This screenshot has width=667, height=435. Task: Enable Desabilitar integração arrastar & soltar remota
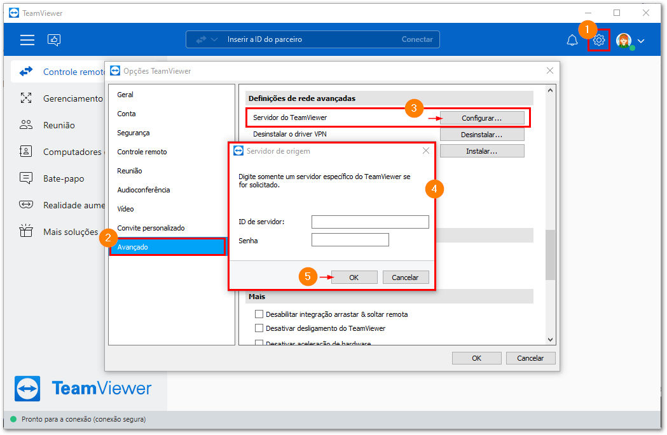(x=259, y=314)
